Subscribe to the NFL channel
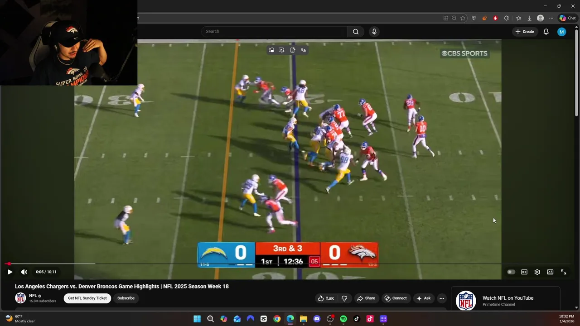The image size is (580, 326). click(126, 298)
